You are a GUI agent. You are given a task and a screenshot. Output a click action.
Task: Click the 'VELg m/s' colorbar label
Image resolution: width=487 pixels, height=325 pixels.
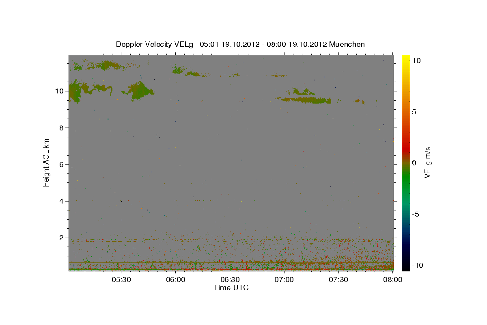coord(427,163)
